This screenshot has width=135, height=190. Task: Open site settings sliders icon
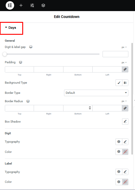[x=32, y=5]
